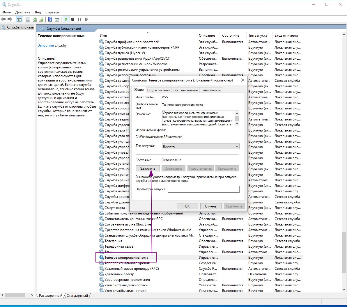Switch to the Стандартный view tab
This screenshot has width=347, height=307.
click(x=77, y=295)
